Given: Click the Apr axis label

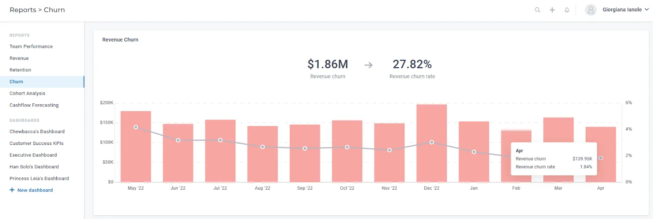Looking at the screenshot, I should point(601,188).
